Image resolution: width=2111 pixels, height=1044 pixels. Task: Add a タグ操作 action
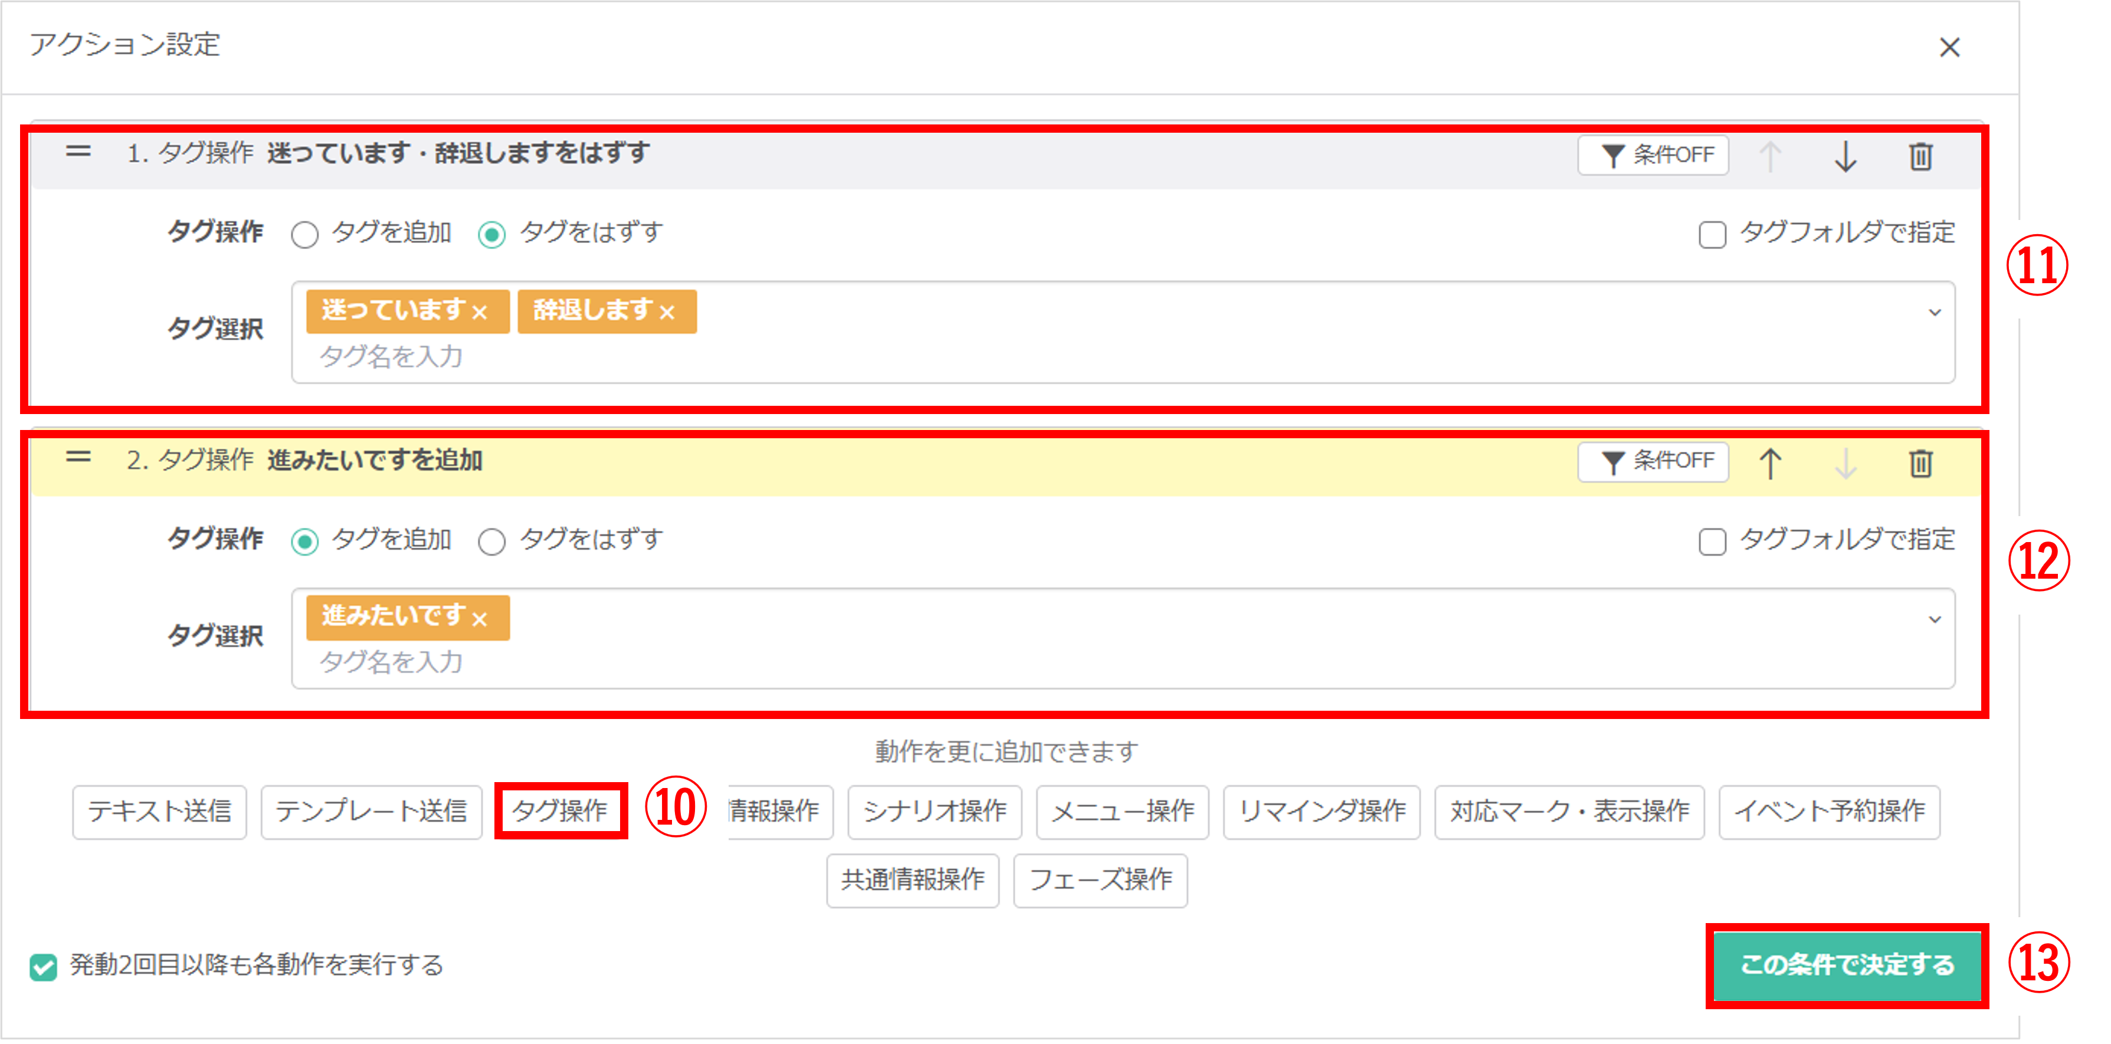[560, 811]
